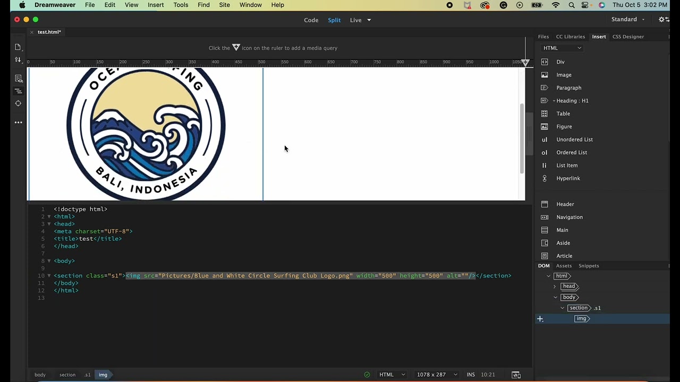Select the section tag in tag selector
The image size is (680, 382).
[x=67, y=375]
